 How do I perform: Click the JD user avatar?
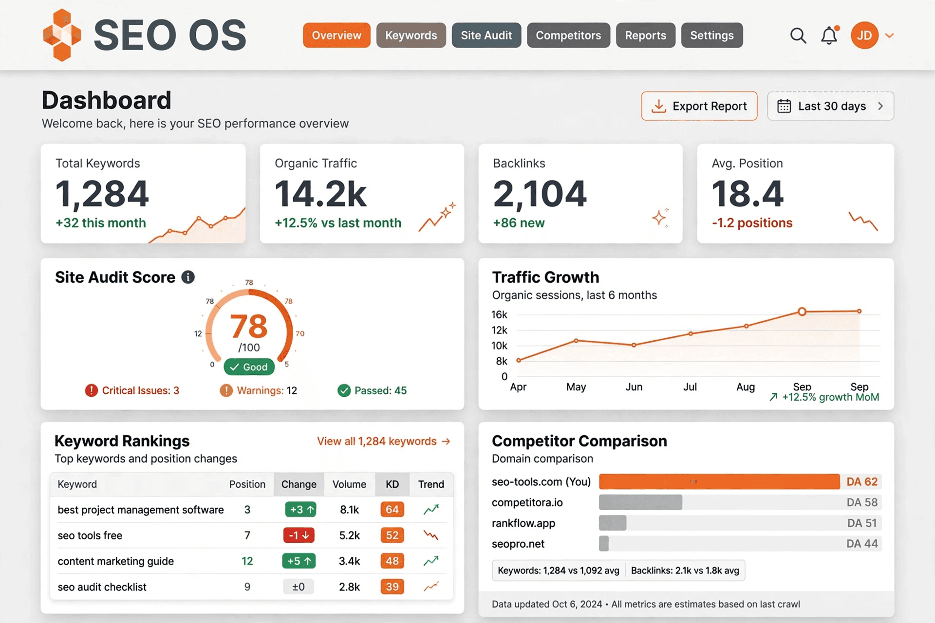tap(864, 36)
